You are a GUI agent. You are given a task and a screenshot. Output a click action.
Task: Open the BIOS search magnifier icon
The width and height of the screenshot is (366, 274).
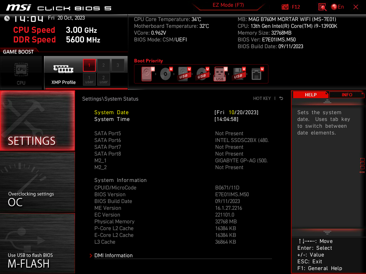[x=322, y=7]
